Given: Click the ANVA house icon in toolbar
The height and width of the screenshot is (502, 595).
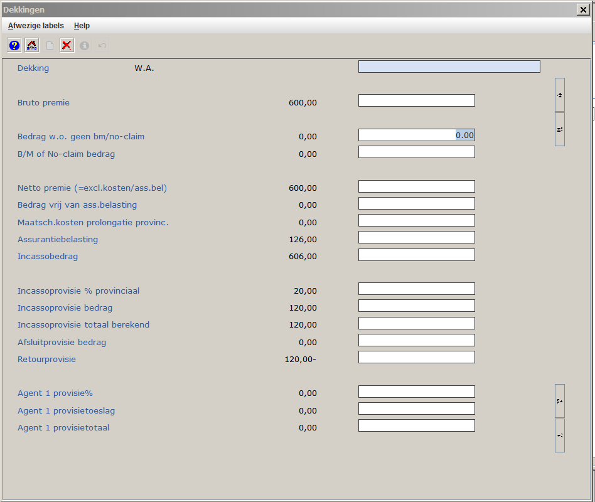Looking at the screenshot, I should click(x=31, y=45).
